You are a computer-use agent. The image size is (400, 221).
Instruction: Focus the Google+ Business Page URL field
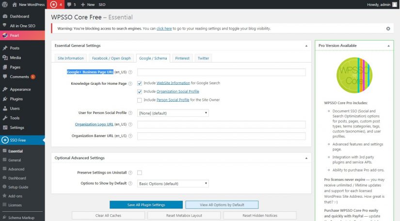pos(222,72)
